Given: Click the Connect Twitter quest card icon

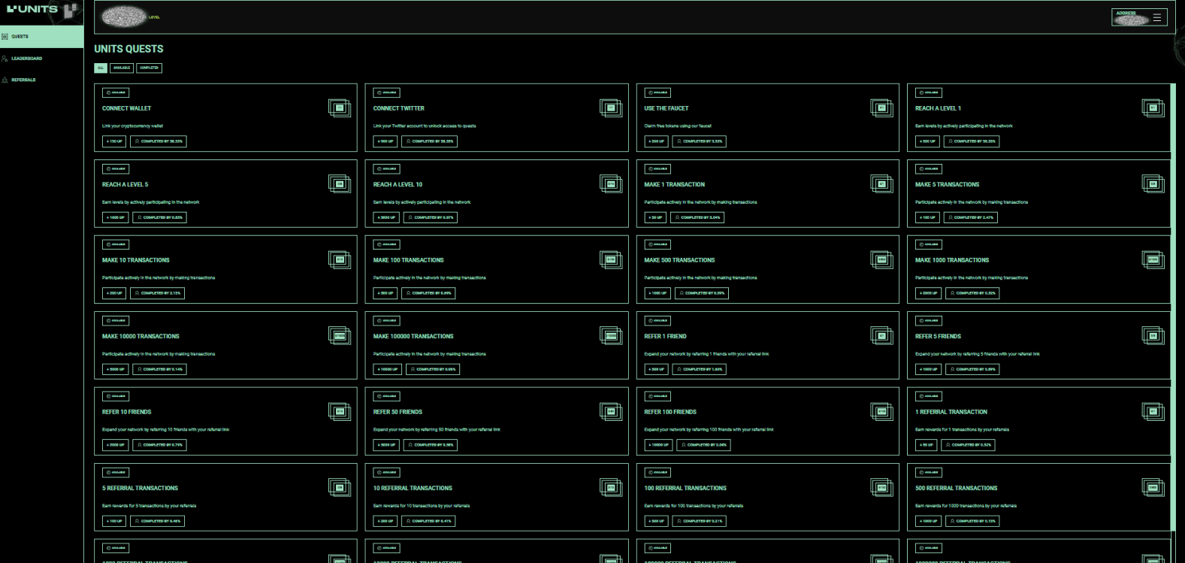Looking at the screenshot, I should [x=611, y=108].
